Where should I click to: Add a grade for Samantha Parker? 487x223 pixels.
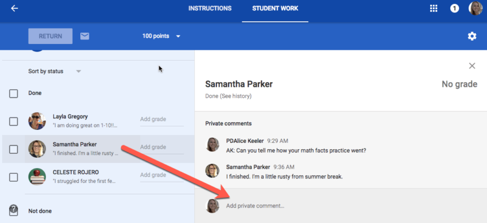(x=162, y=148)
